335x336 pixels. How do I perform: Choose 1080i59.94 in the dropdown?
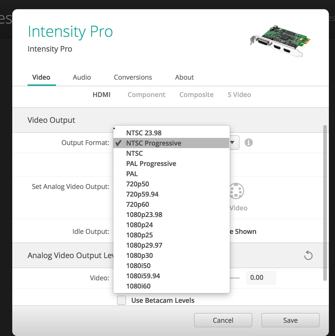(171, 276)
